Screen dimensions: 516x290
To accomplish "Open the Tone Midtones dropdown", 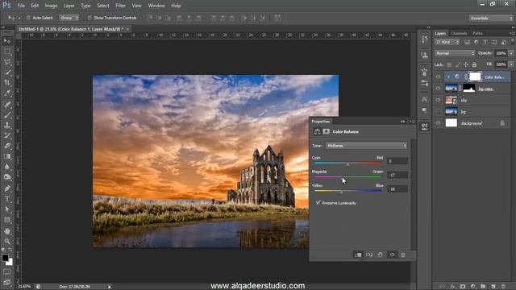I will (366, 146).
